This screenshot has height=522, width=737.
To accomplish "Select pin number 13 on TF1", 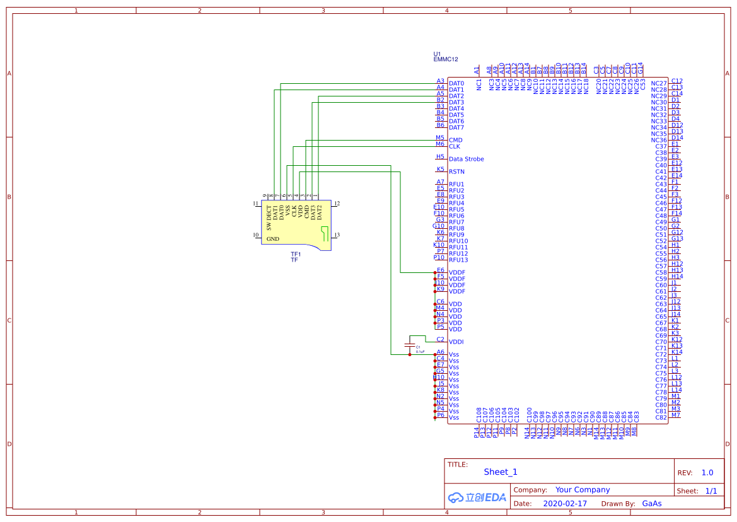I will pos(337,235).
